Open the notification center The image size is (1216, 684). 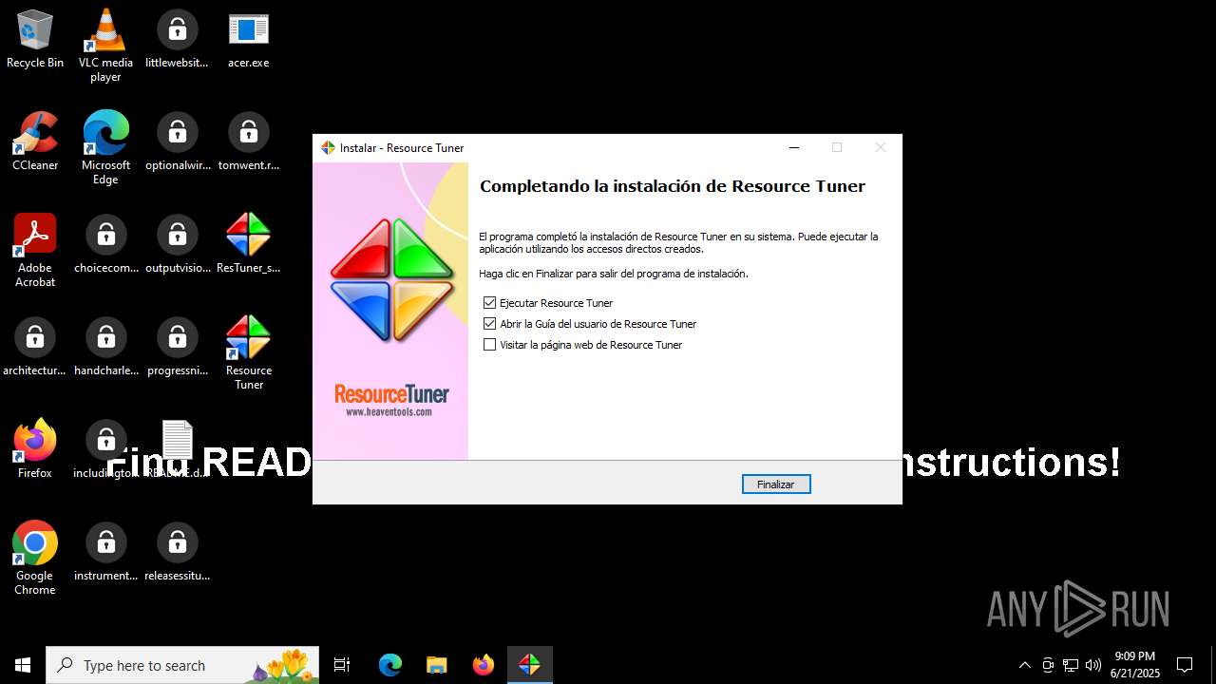[x=1185, y=665]
